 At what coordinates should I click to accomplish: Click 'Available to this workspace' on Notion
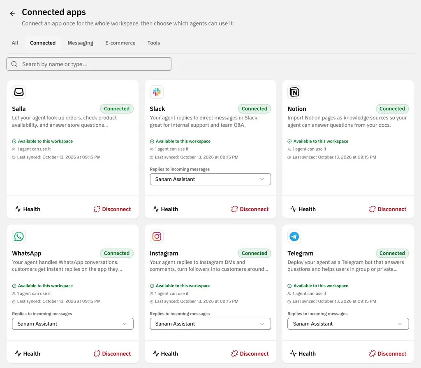pos(318,141)
